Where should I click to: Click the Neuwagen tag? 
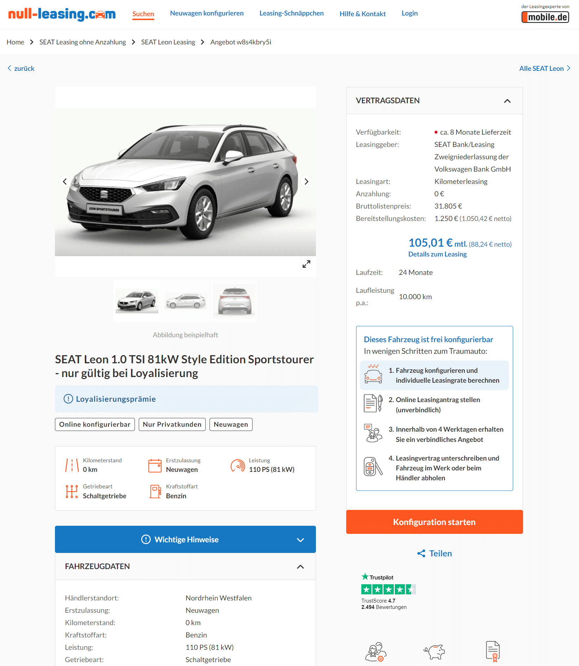click(231, 424)
